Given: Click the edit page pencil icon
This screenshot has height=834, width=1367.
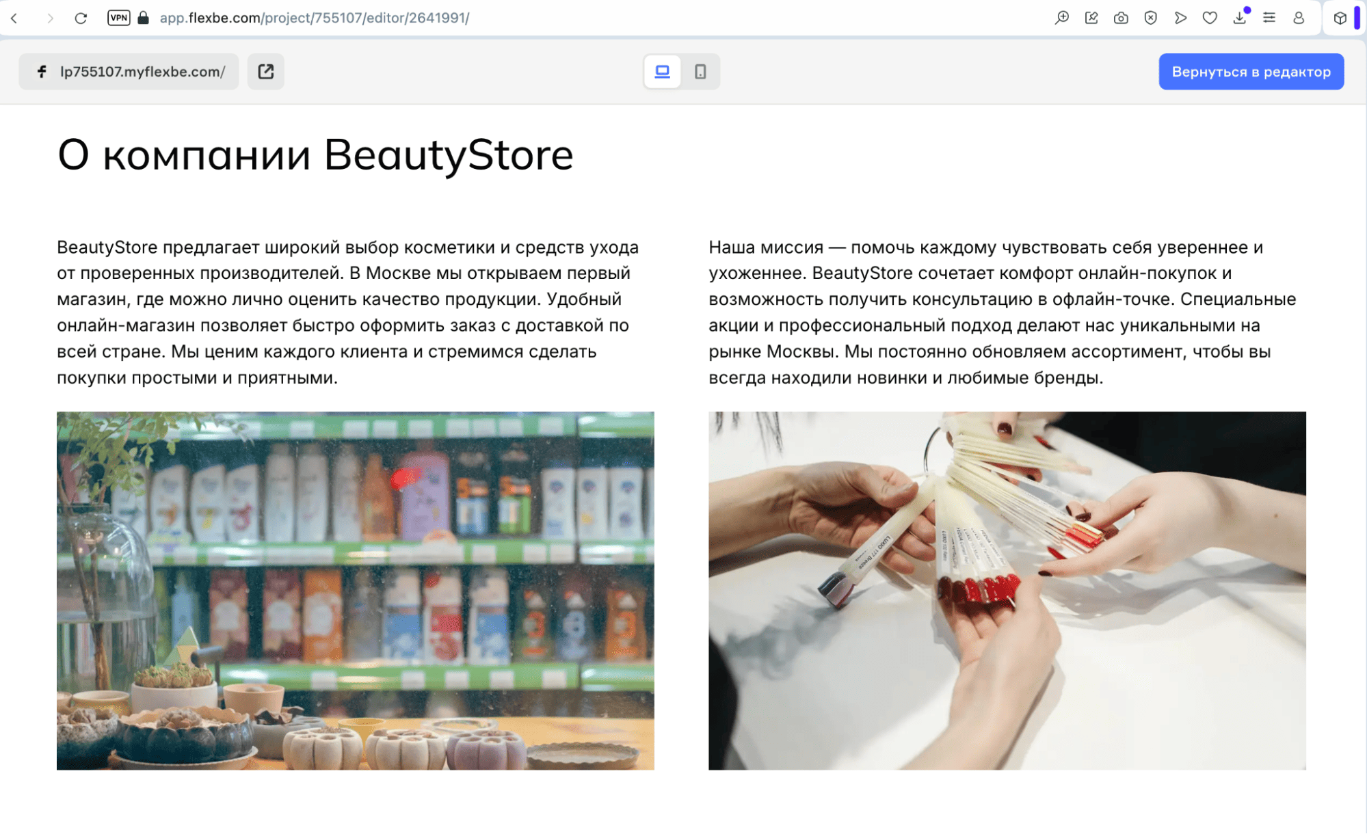Looking at the screenshot, I should coord(1091,18).
